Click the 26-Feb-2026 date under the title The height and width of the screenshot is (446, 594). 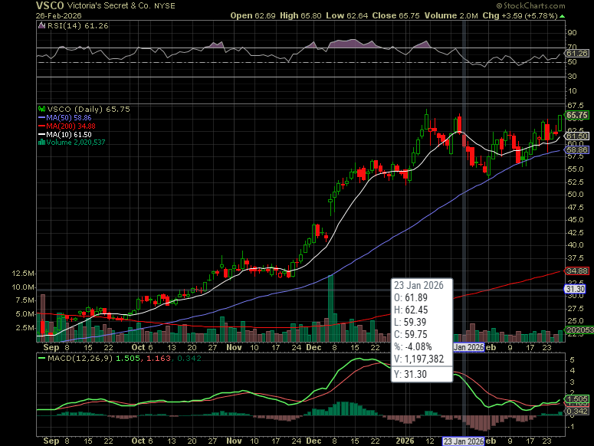[x=59, y=16]
